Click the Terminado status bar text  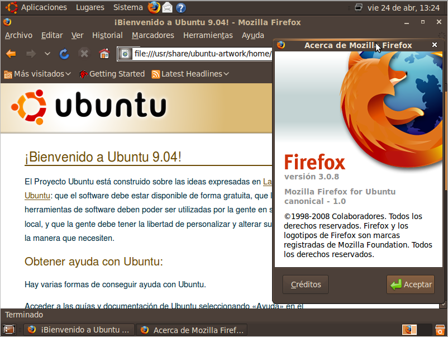[24, 315]
